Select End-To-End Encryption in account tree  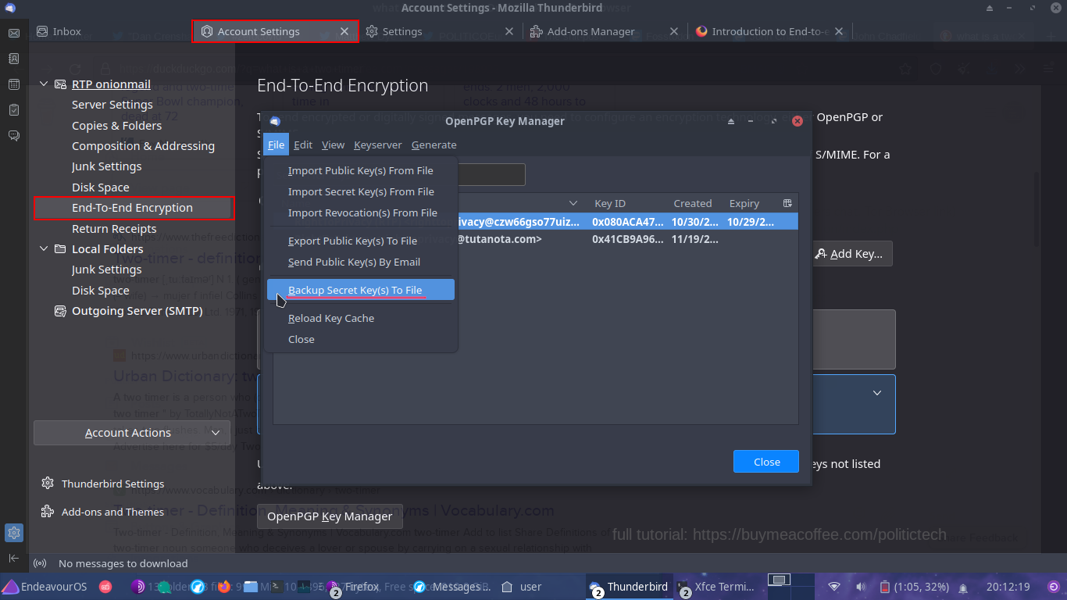[134, 208]
